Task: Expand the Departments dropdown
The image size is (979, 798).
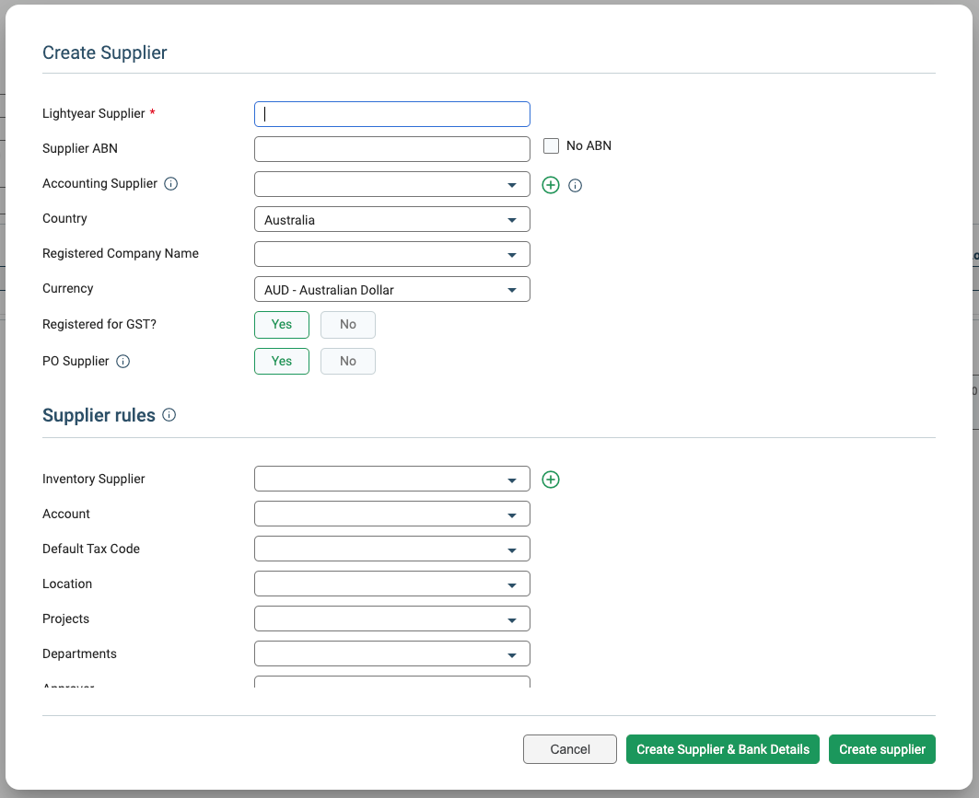Action: [x=392, y=653]
